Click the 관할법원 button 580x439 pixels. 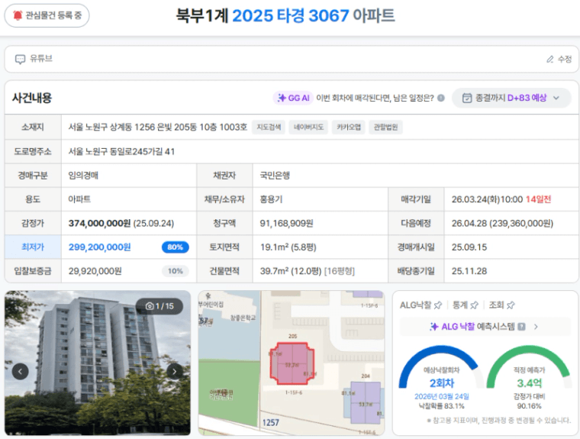tap(386, 128)
